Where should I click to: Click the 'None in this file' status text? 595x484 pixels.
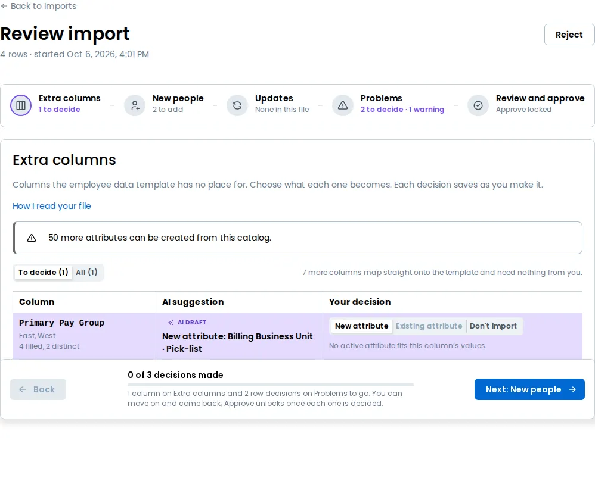click(282, 109)
